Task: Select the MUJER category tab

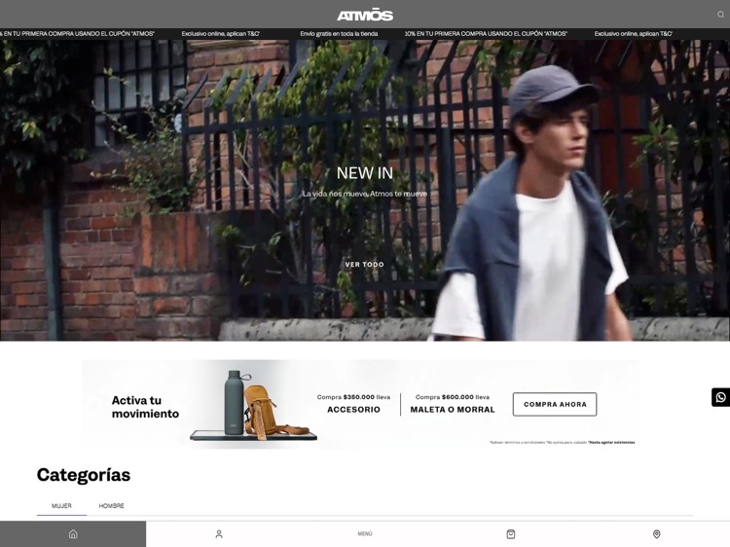Action: coord(62,505)
